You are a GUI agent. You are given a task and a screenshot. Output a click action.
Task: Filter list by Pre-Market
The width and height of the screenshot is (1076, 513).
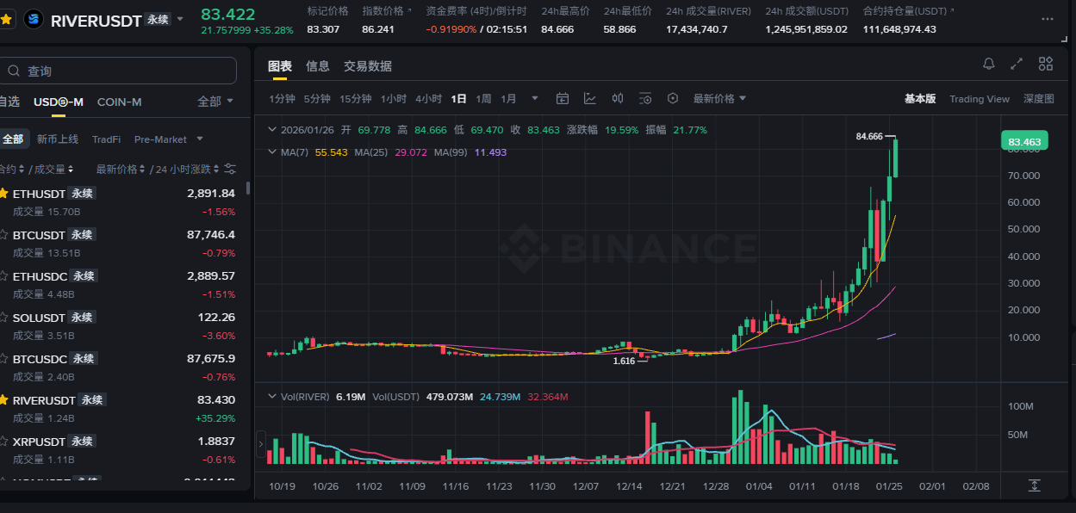(x=160, y=139)
